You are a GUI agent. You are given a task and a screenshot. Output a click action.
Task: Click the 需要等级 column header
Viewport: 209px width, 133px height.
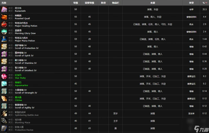click(89, 3)
